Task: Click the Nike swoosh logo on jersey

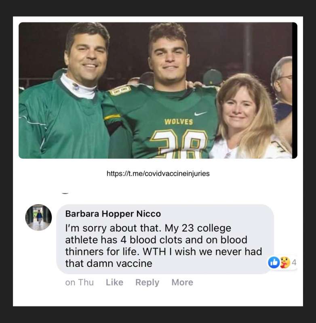Action: [200, 113]
